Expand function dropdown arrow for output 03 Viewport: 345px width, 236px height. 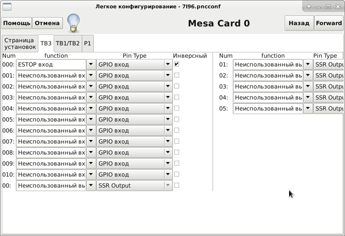pyautogui.click(x=308, y=86)
